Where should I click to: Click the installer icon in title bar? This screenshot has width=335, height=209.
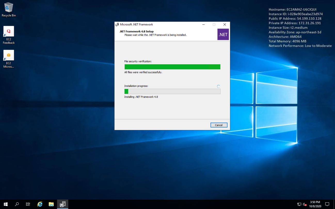coord(117,24)
